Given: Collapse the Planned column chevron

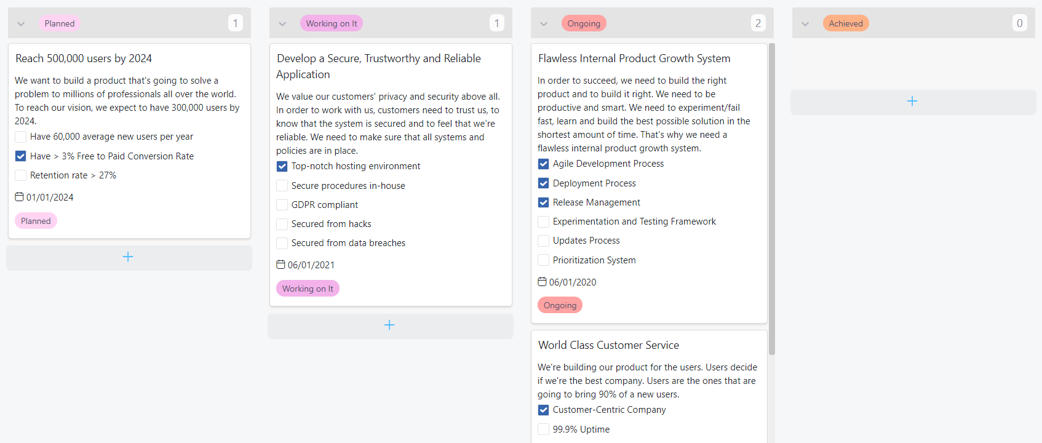Looking at the screenshot, I should coord(21,24).
